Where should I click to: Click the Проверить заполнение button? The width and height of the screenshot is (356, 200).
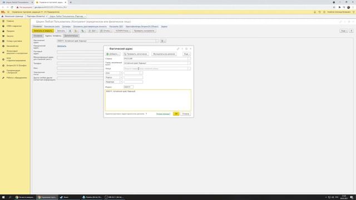[136, 54]
